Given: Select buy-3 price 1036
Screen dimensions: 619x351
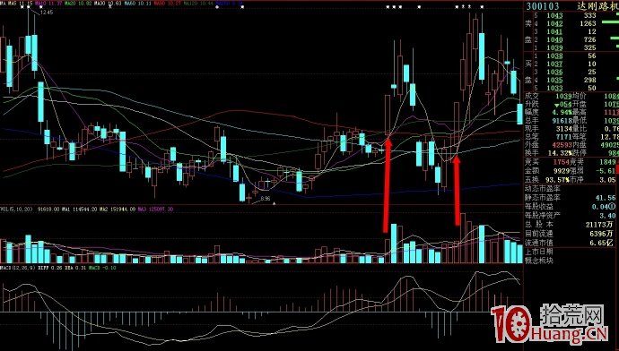Looking at the screenshot, I should [x=554, y=73].
